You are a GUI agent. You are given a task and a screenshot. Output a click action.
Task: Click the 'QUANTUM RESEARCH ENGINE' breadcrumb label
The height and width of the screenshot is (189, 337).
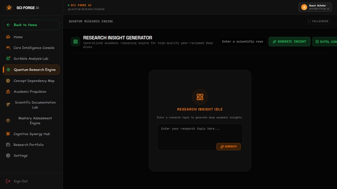(91, 21)
